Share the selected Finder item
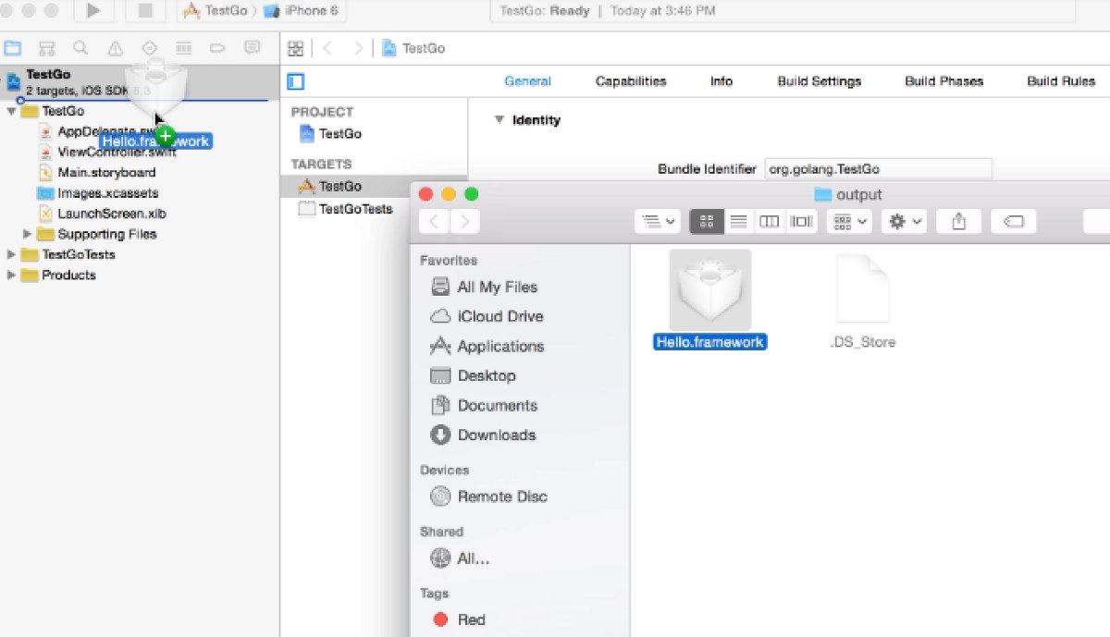The height and width of the screenshot is (637, 1110). 958,221
